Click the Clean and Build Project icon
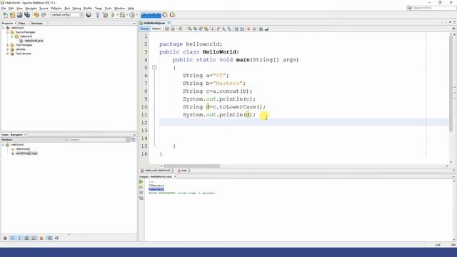Viewport: 457px width, 257px height. 105,15
